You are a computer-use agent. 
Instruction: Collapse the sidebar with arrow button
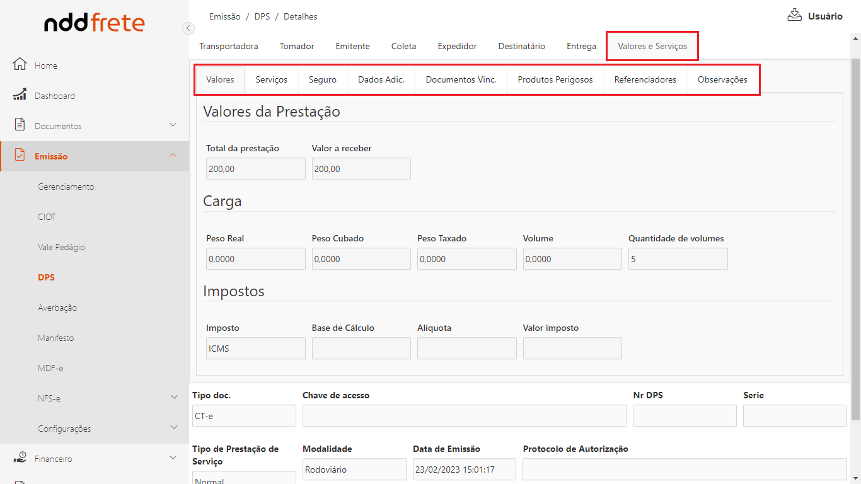[x=188, y=28]
